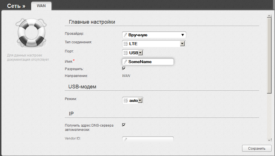Toggle automatic DNS-сервера address checkbox
Screen dimensions: 275x156
point(124,125)
